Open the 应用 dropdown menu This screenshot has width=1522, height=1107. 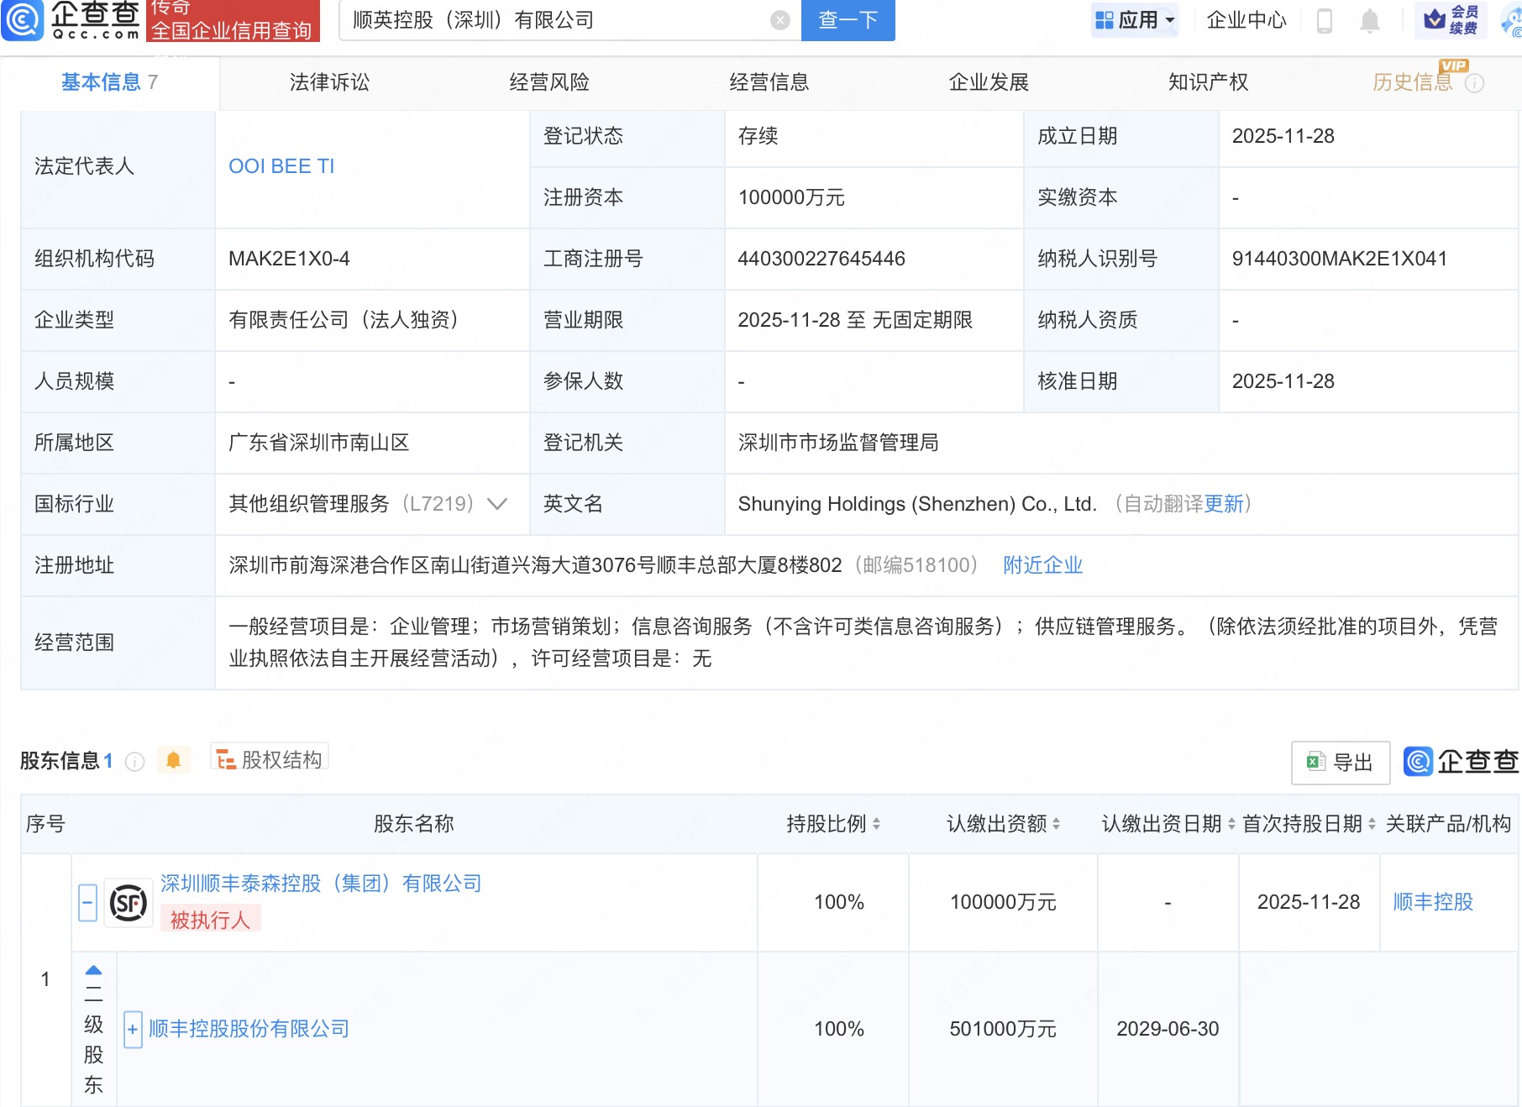pos(1136,20)
